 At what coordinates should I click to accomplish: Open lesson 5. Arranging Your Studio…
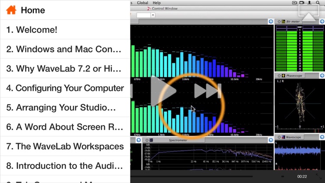[x=65, y=108]
